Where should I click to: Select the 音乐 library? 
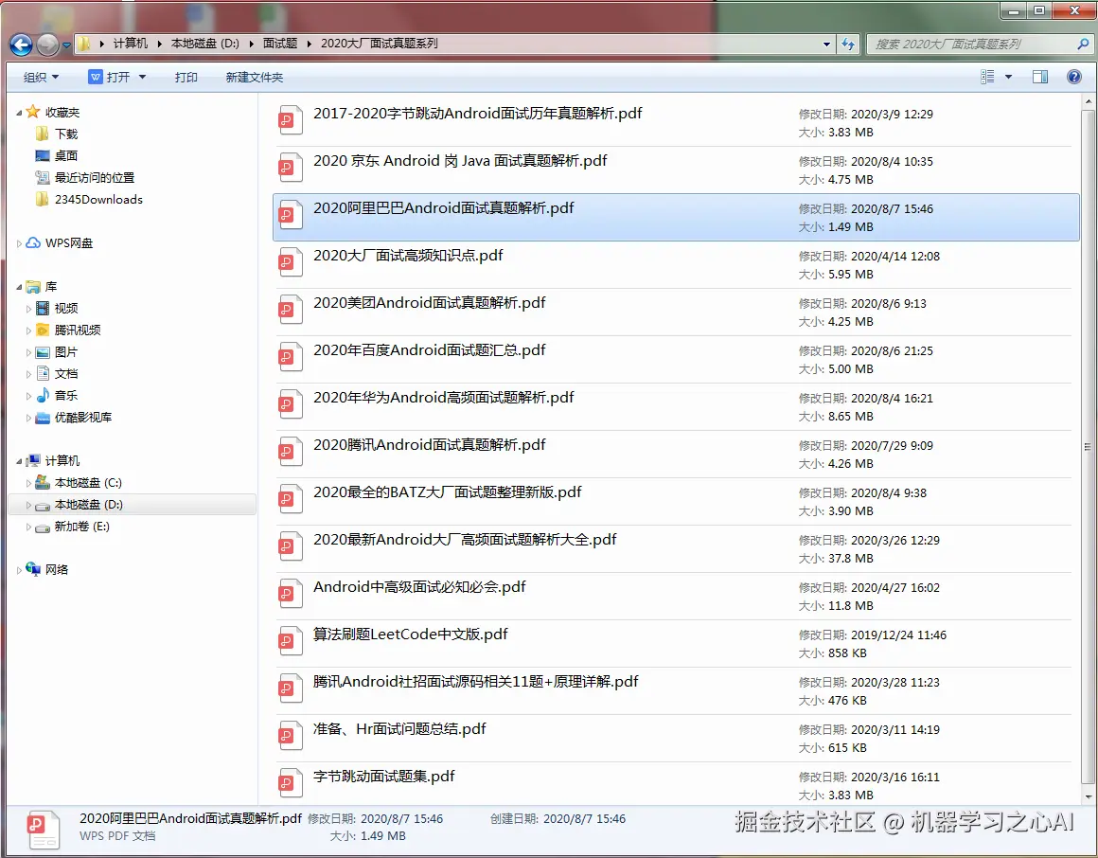coord(66,396)
